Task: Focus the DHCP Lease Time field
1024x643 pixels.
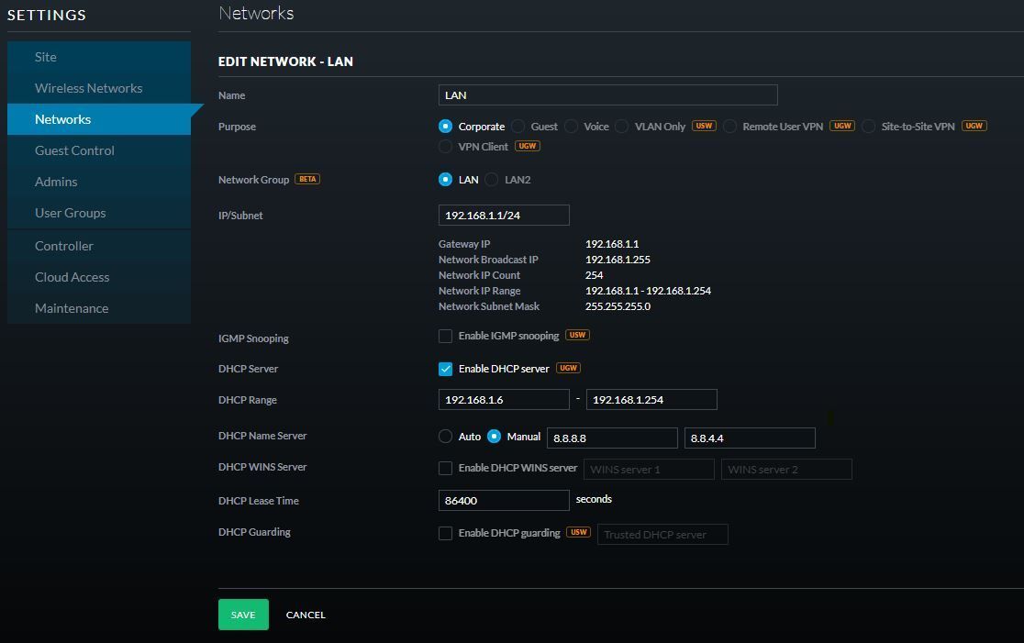Action: click(x=504, y=500)
